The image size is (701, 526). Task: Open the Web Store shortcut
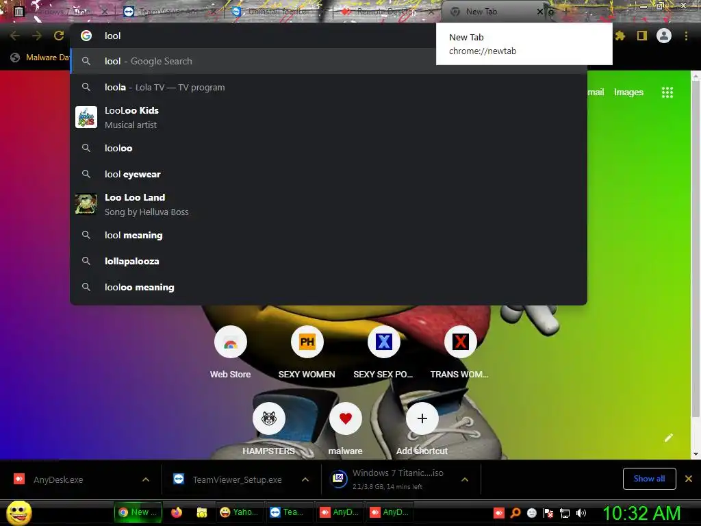point(230,353)
